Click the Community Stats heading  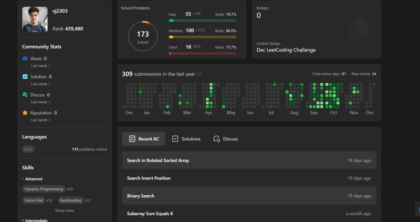pos(42,47)
